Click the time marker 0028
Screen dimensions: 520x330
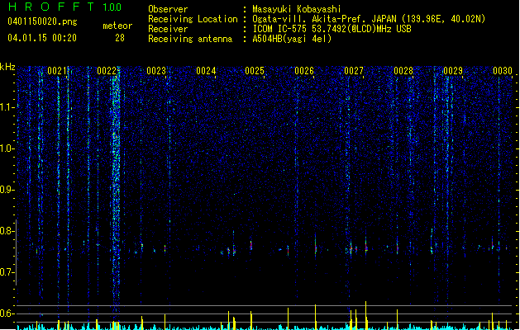pos(403,71)
